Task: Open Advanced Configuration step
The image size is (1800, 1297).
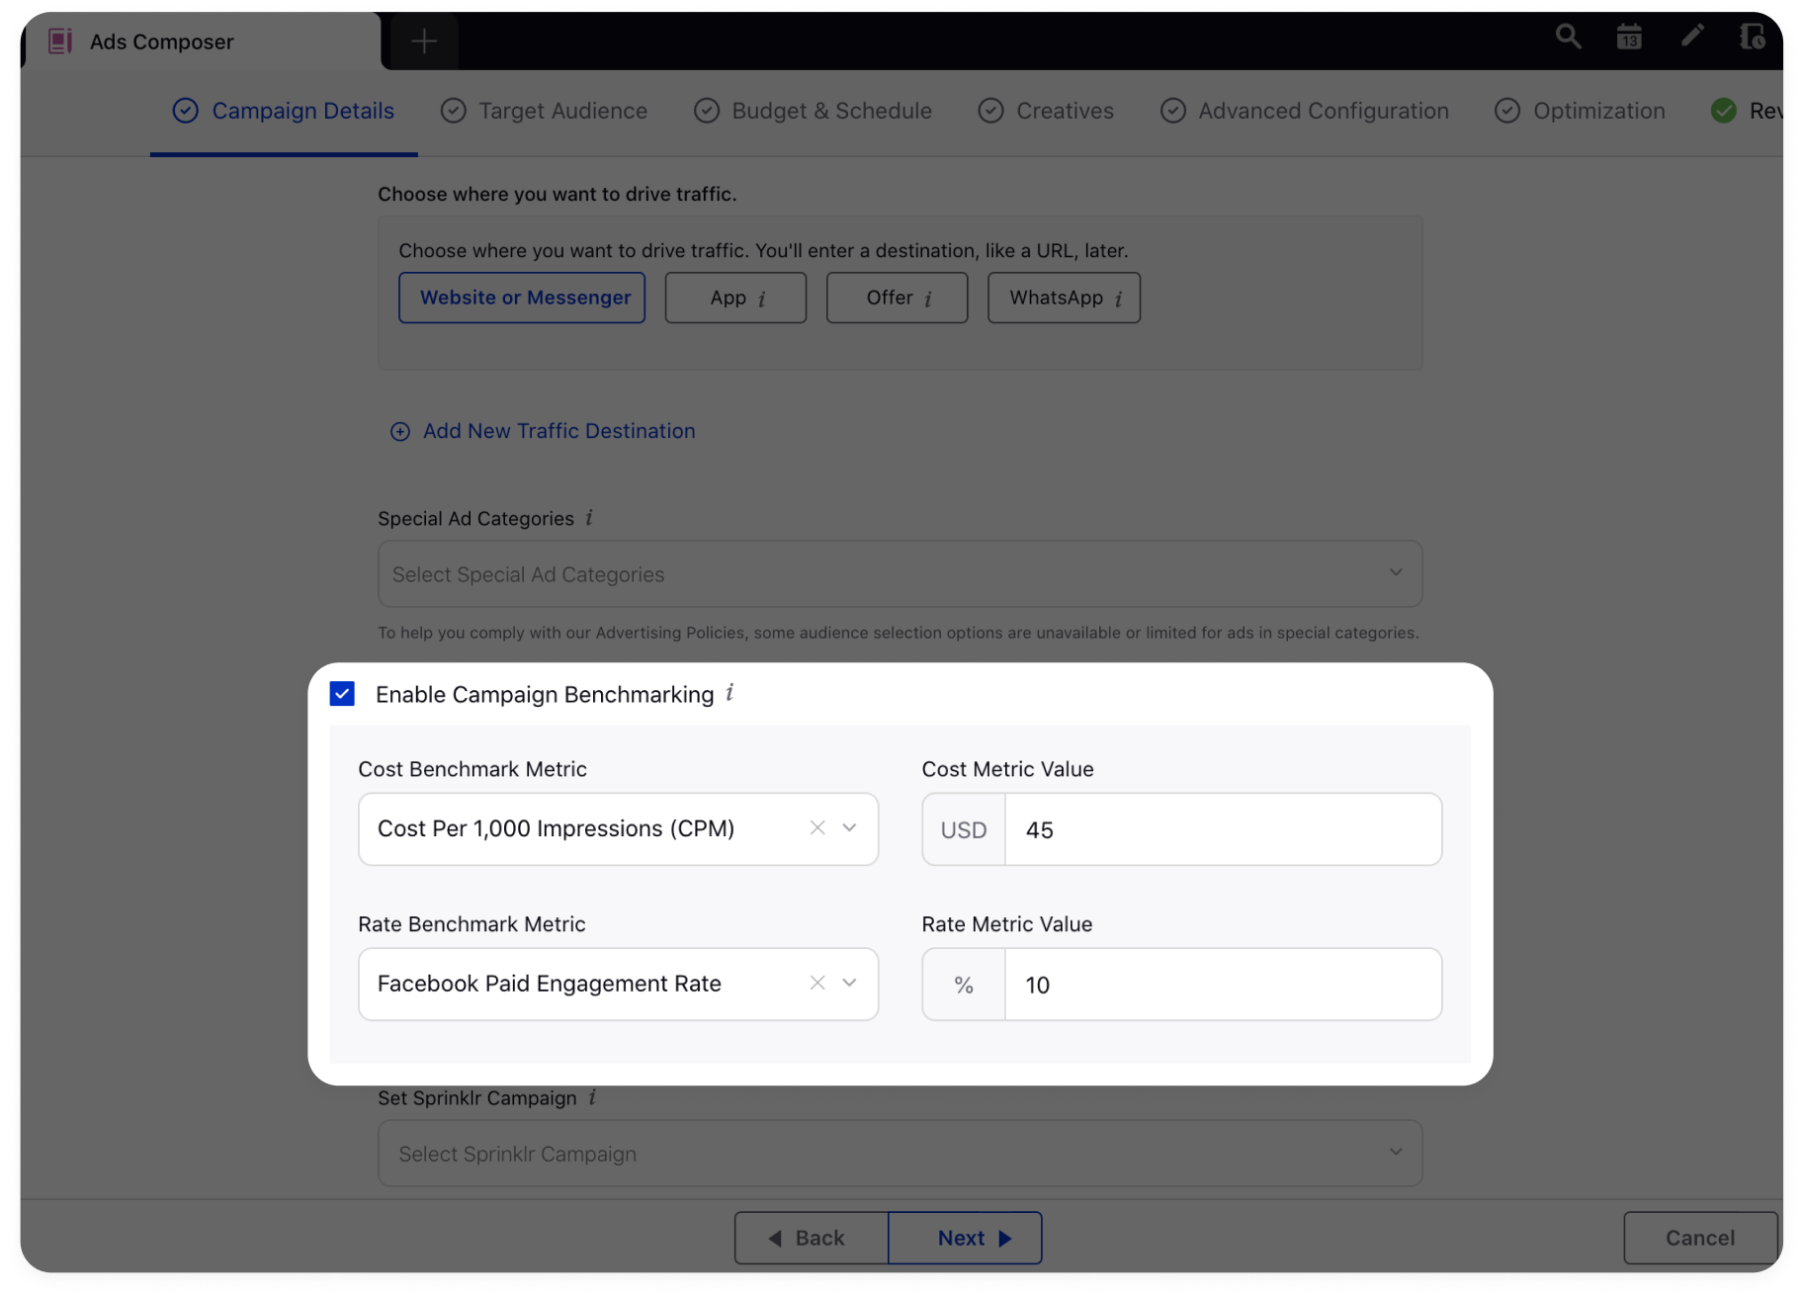Action: 1305,111
